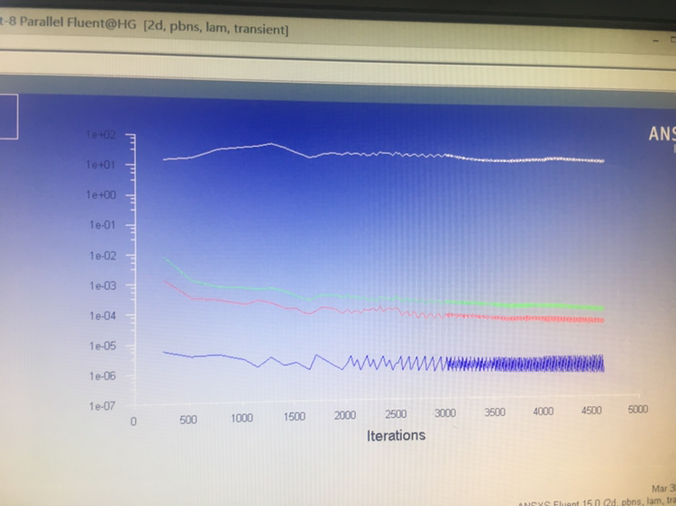Click the "3000" x-axis tick label
Image resolution: width=676 pixels, height=506 pixels.
pyautogui.click(x=445, y=413)
